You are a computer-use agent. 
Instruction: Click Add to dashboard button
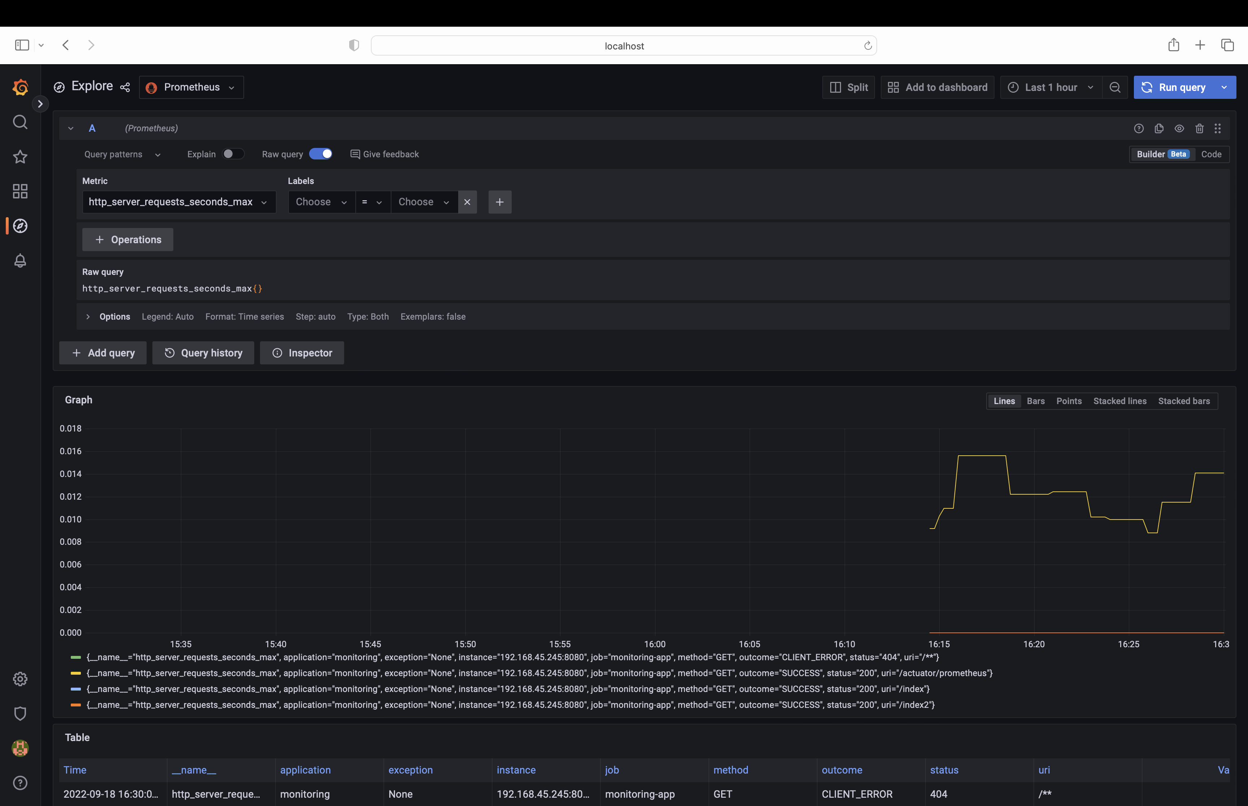click(937, 87)
